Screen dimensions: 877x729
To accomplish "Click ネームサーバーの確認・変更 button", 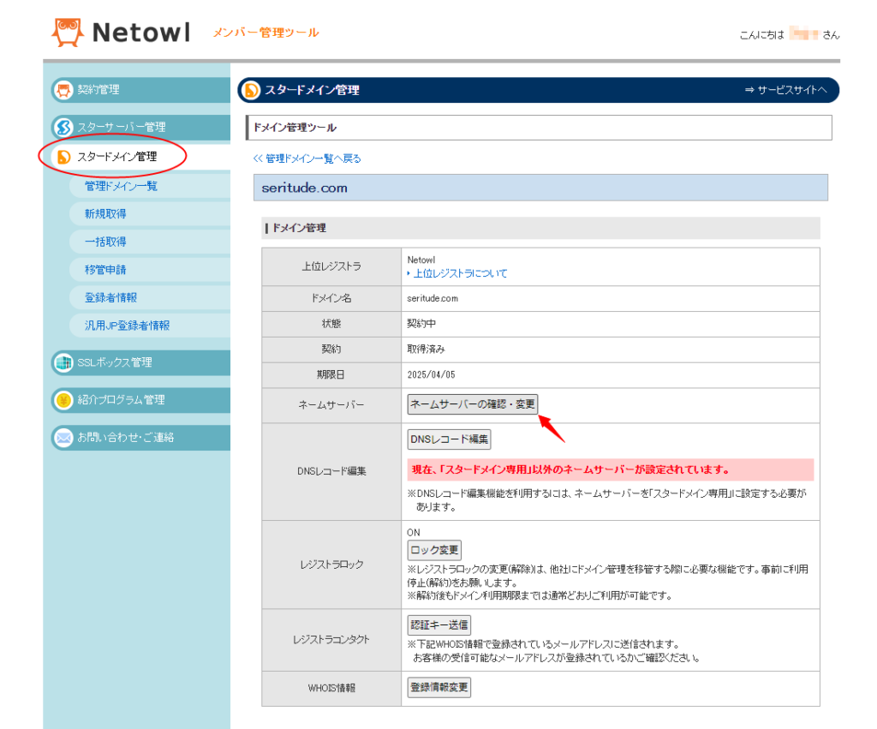I will (x=473, y=404).
